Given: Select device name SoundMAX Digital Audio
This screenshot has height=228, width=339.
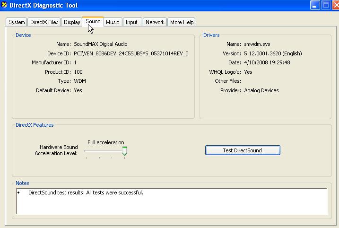Looking at the screenshot, I should tap(101, 44).
